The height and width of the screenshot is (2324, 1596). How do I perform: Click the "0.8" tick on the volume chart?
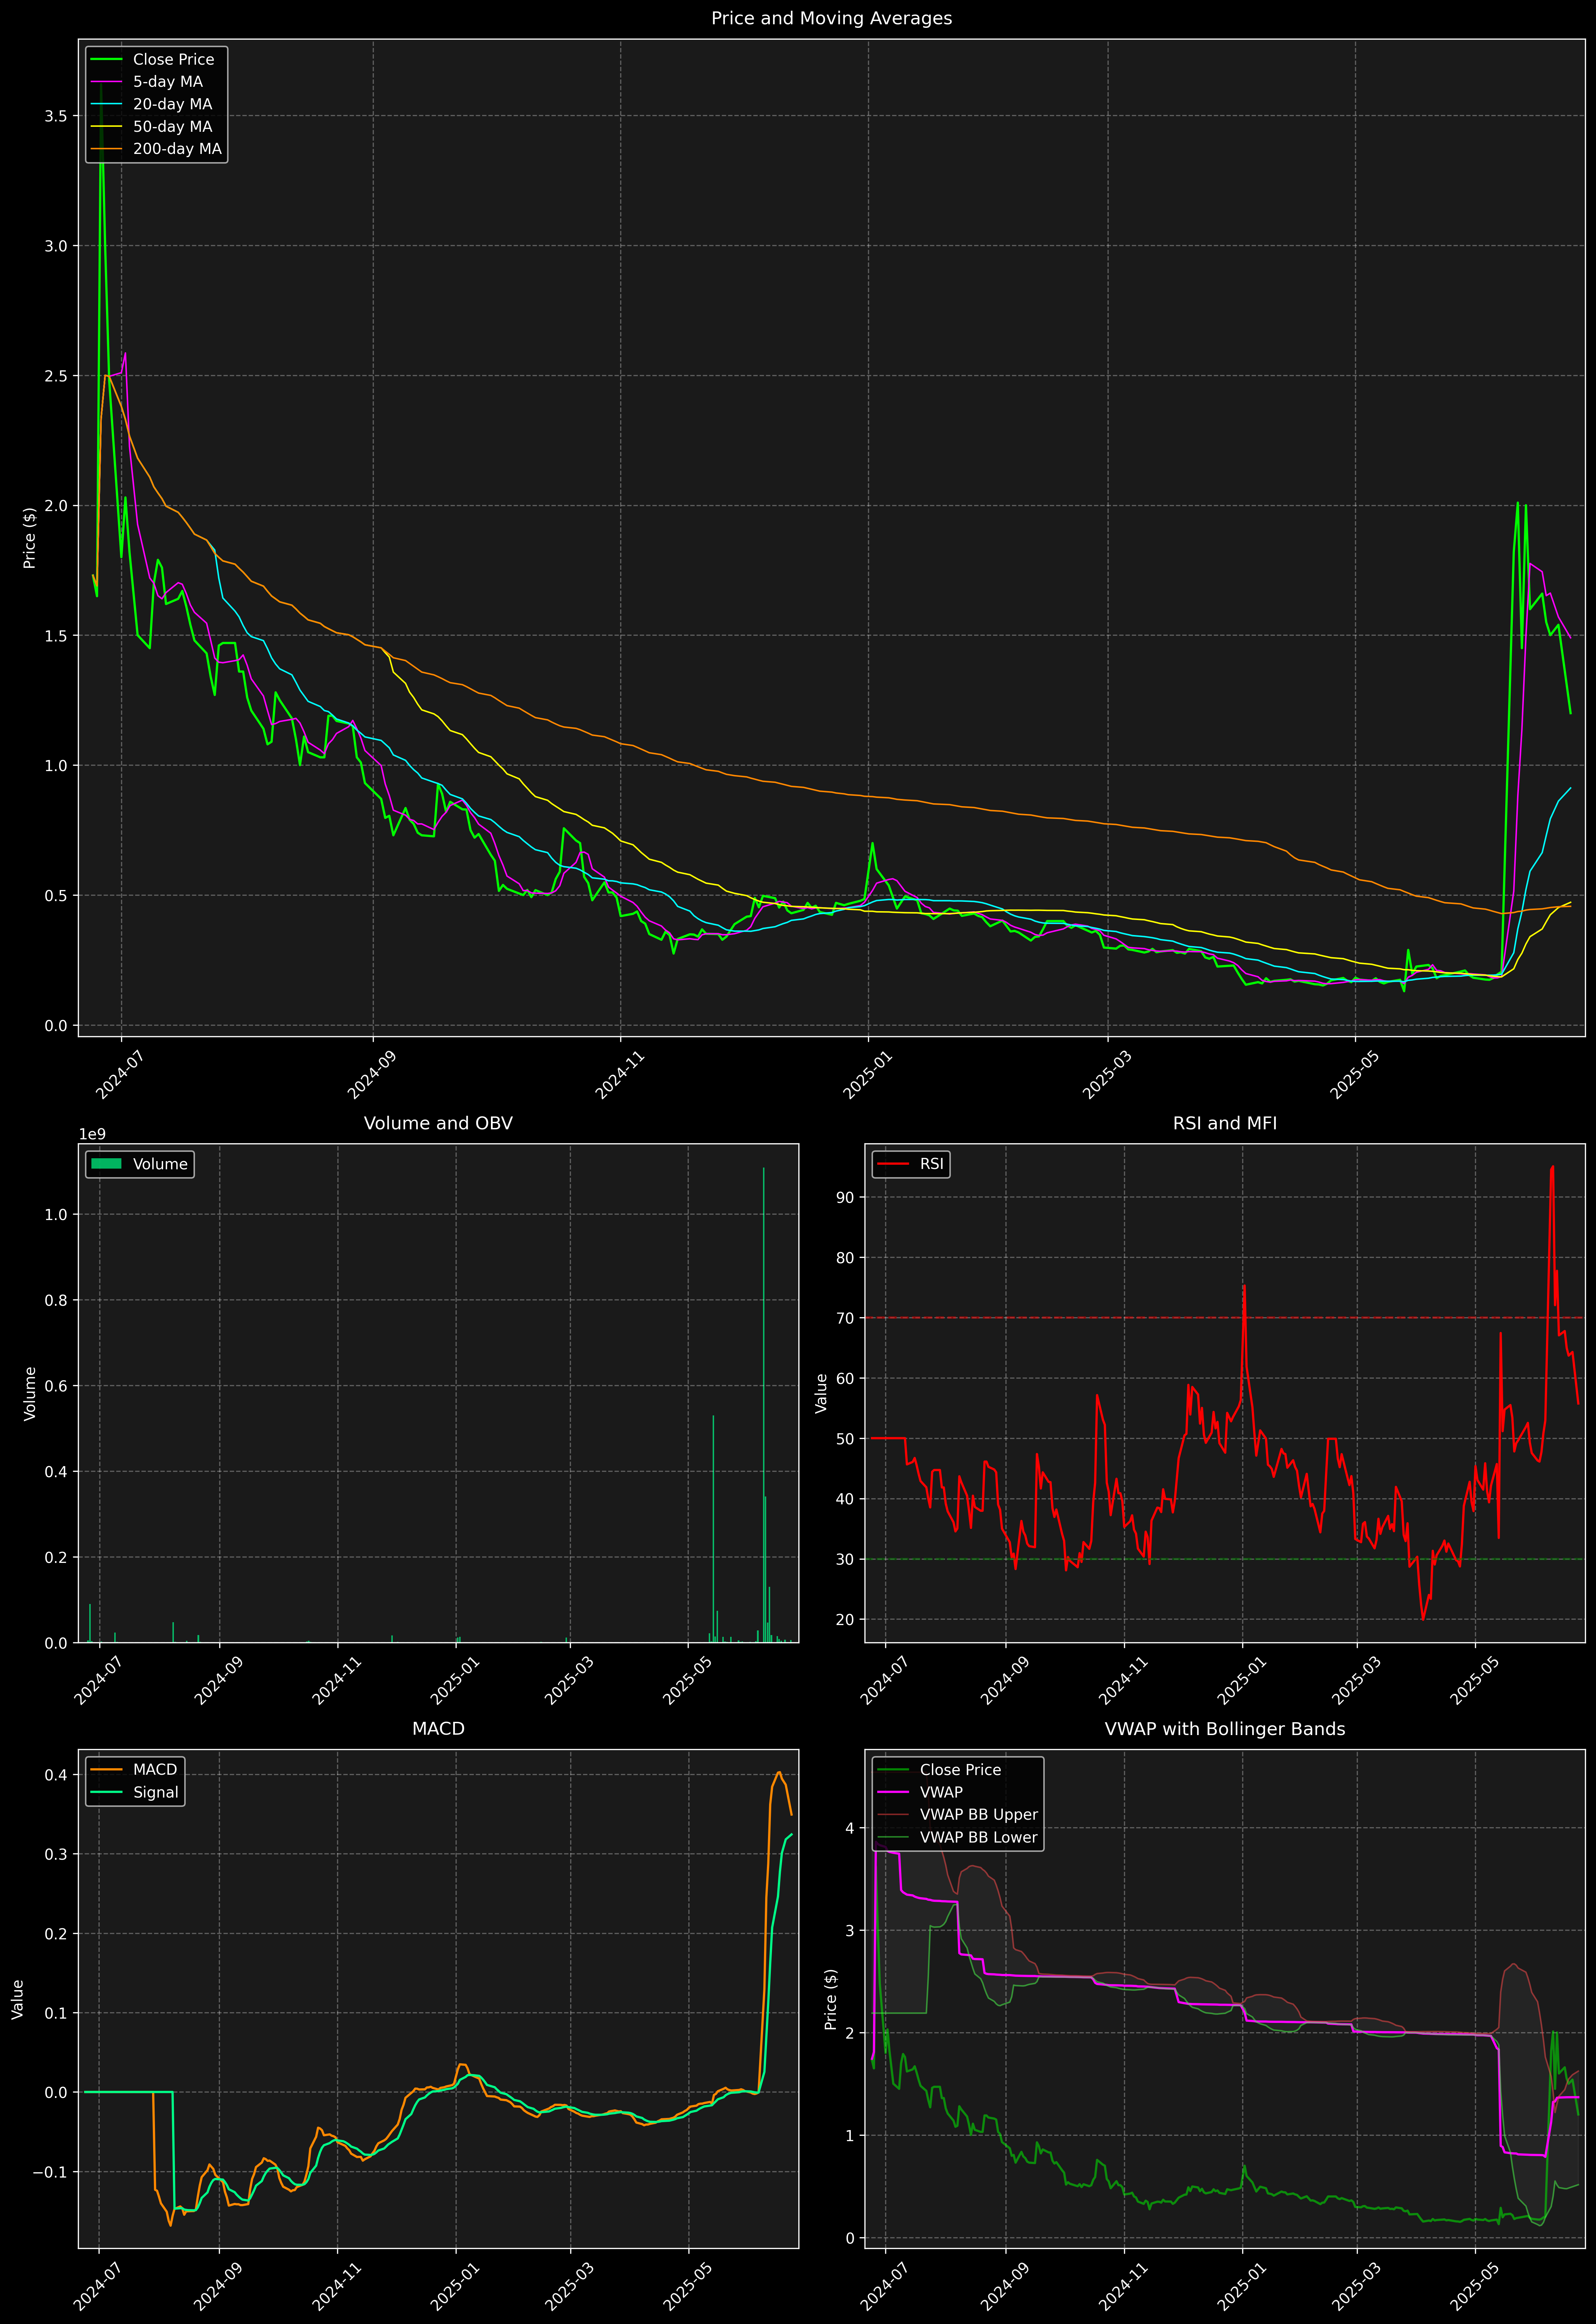pos(56,1300)
